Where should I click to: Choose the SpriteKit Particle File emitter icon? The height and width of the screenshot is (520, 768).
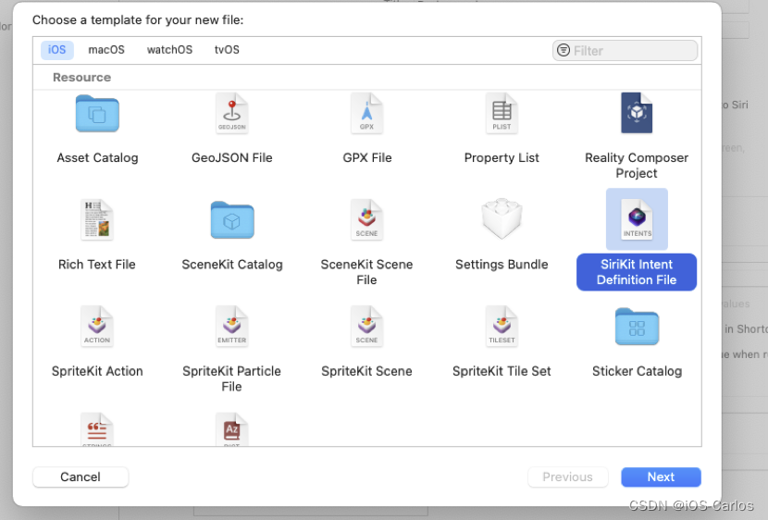[x=231, y=327]
